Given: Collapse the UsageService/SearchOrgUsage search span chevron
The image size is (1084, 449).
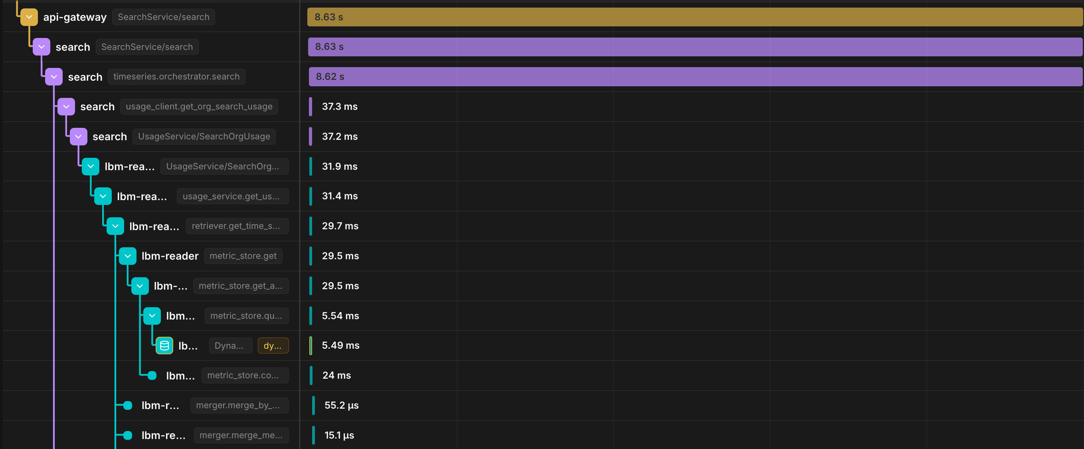Looking at the screenshot, I should pyautogui.click(x=78, y=137).
